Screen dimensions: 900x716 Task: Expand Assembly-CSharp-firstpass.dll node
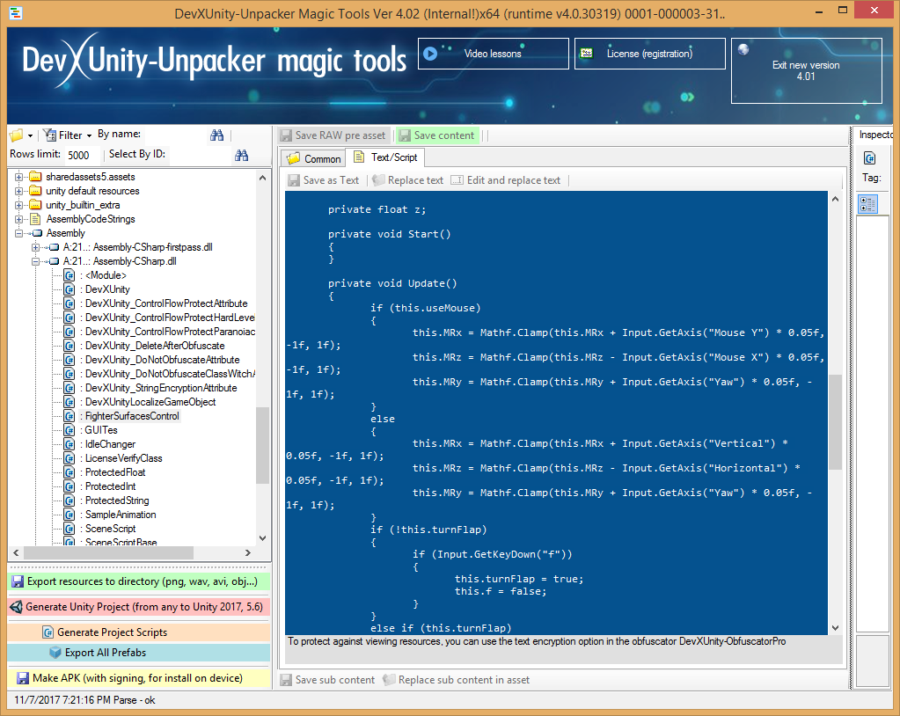tap(35, 247)
